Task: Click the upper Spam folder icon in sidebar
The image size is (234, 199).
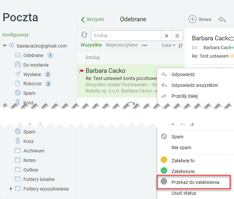Action: pyautogui.click(x=18, y=93)
